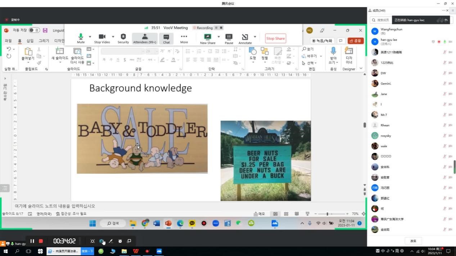The height and width of the screenshot is (256, 456).
Task: Open the Insert (삽입) ribbon tab
Action: (30, 41)
